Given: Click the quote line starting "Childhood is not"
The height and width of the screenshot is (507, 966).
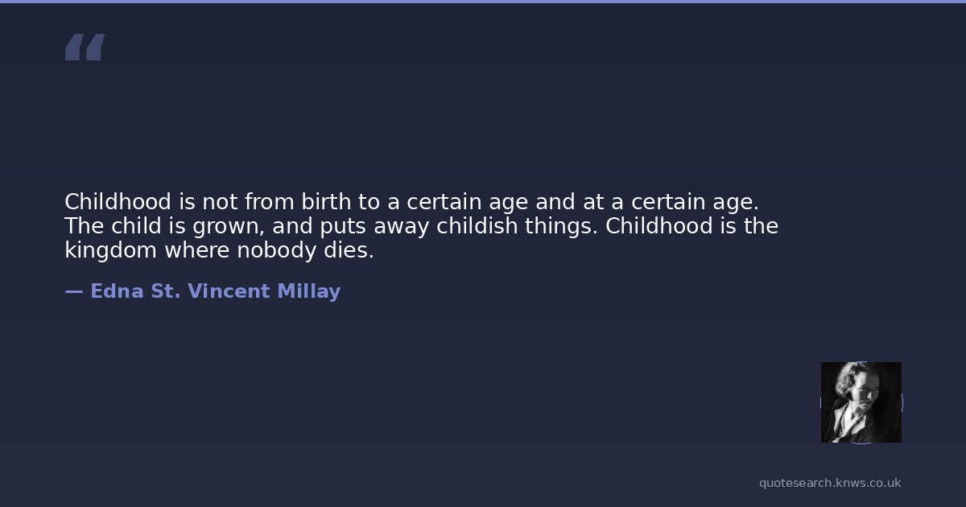Looking at the screenshot, I should [x=411, y=201].
